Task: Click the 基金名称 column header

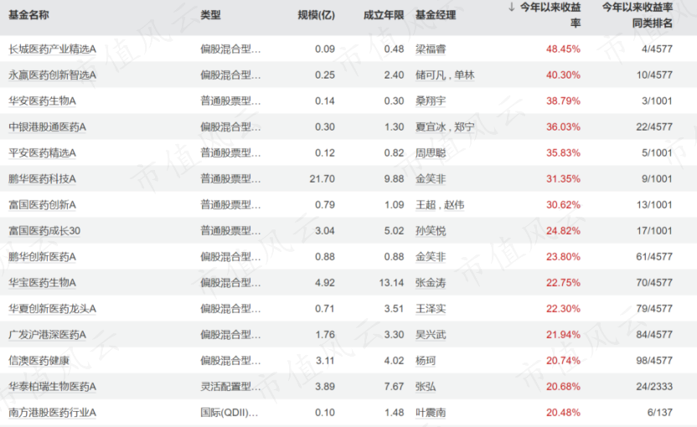Action: 28,15
